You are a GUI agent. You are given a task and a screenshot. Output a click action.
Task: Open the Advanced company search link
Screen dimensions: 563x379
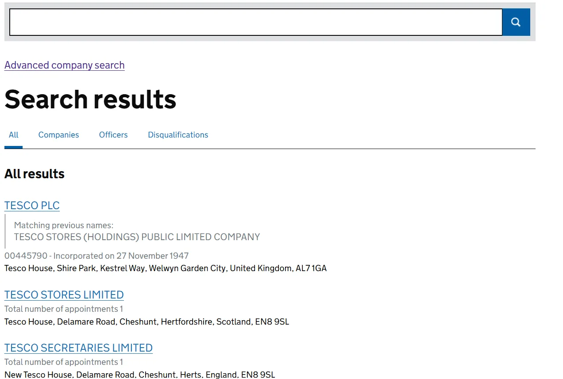(65, 65)
